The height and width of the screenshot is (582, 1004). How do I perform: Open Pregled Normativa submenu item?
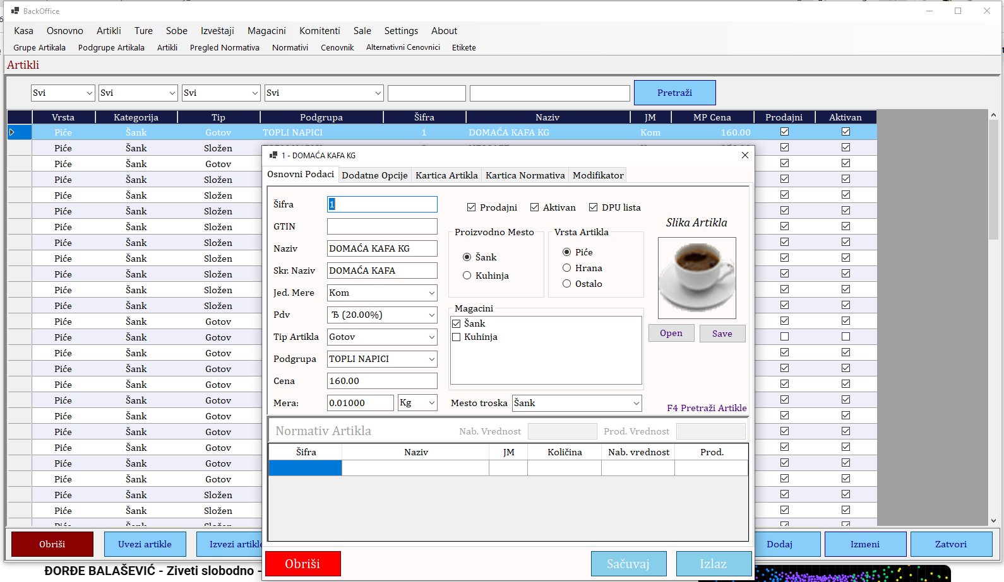tap(224, 47)
